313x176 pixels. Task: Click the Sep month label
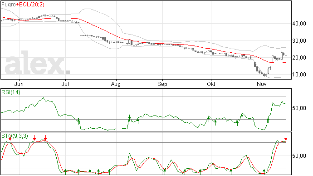click(162, 84)
